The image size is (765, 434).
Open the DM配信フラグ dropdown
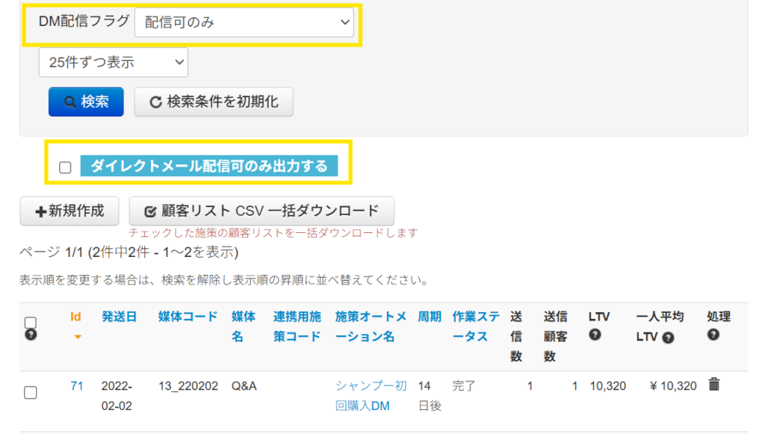click(x=244, y=22)
